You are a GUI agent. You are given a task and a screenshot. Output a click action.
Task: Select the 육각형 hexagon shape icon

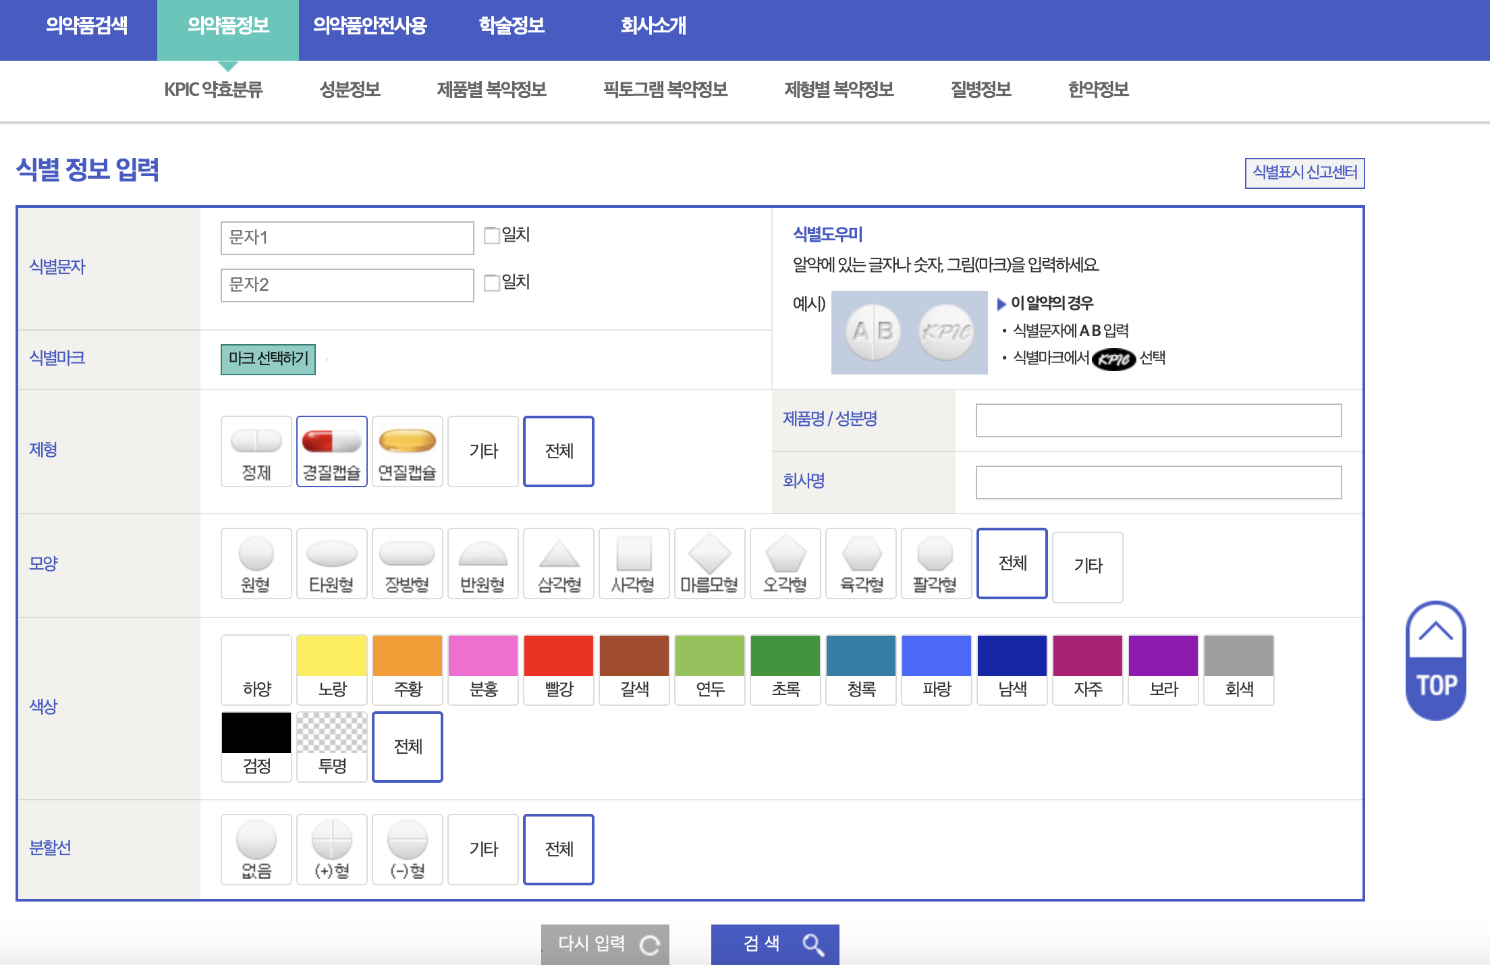click(x=860, y=563)
